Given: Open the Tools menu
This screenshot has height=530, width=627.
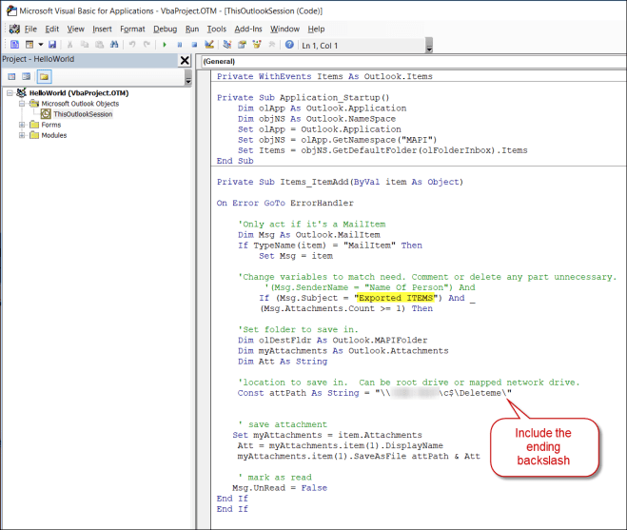Looking at the screenshot, I should [x=216, y=29].
